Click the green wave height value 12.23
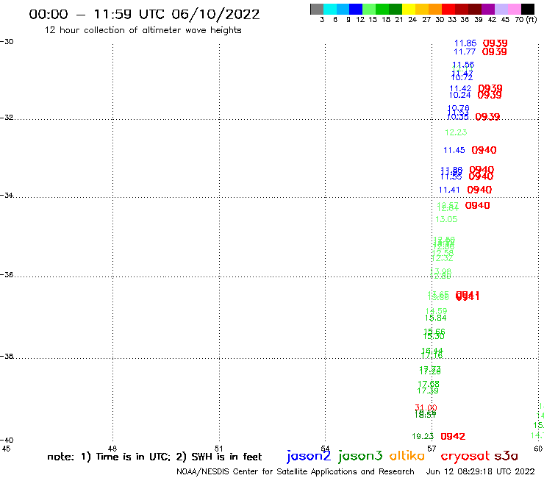544x478 pixels. point(456,132)
